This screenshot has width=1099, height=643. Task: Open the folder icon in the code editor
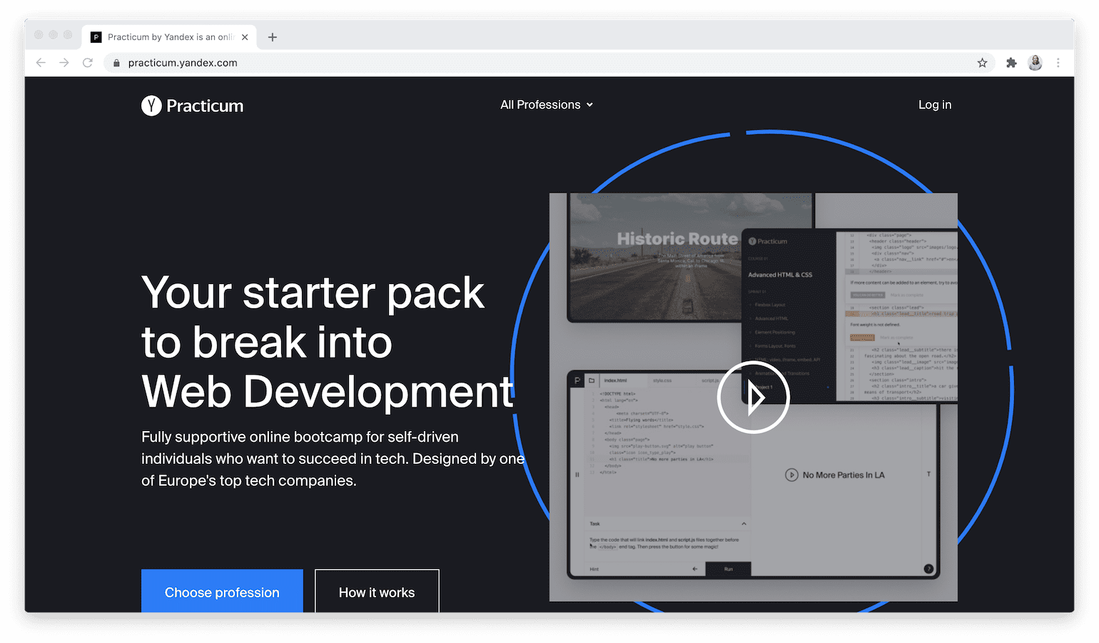click(591, 380)
